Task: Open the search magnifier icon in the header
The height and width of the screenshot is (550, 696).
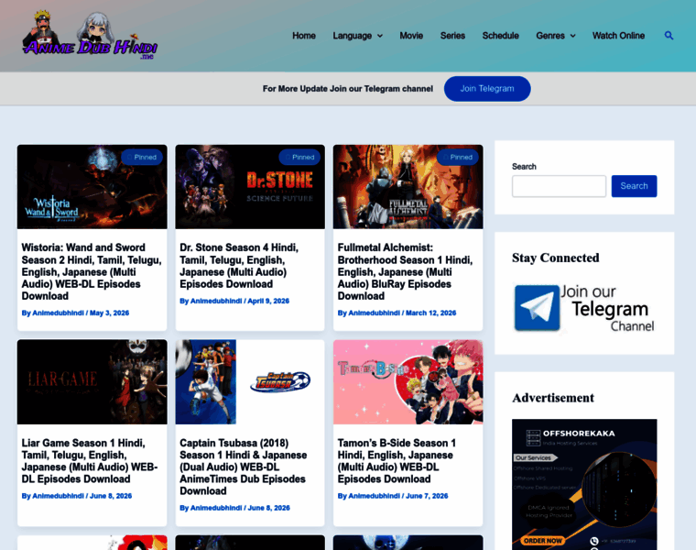Action: tap(669, 36)
